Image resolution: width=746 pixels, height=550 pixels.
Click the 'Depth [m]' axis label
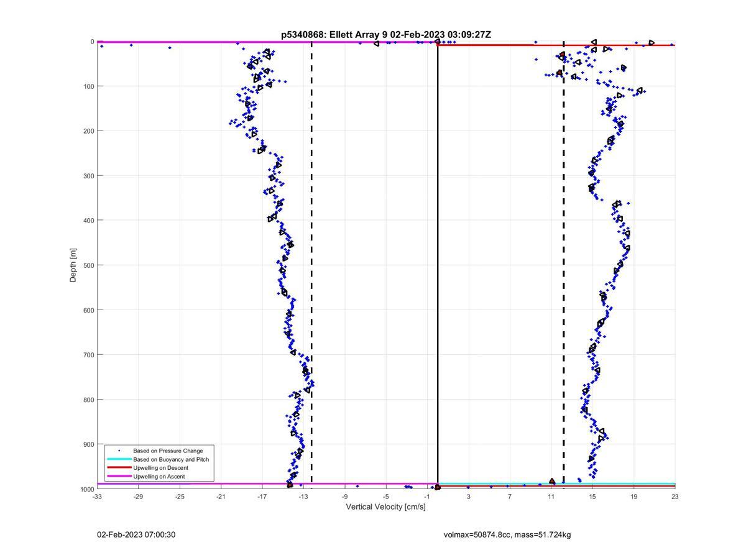coord(73,265)
